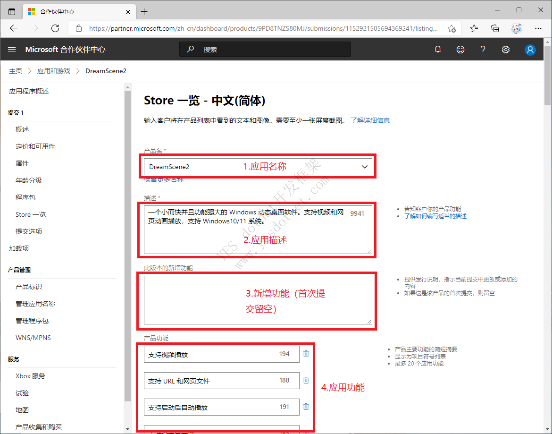This screenshot has height=434, width=552.
Task: Open the notifications bell
Action: pos(437,49)
